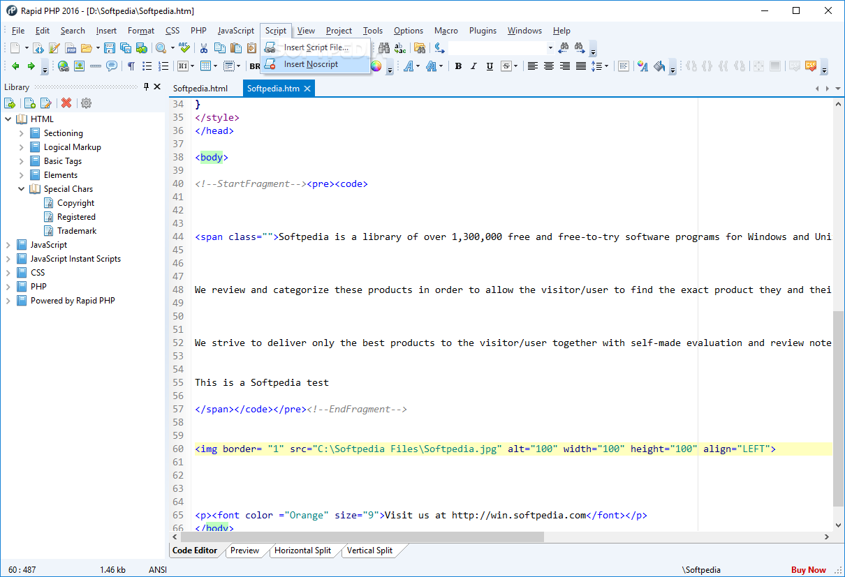
Task: Click the Find next binoculars icon
Action: click(580, 48)
